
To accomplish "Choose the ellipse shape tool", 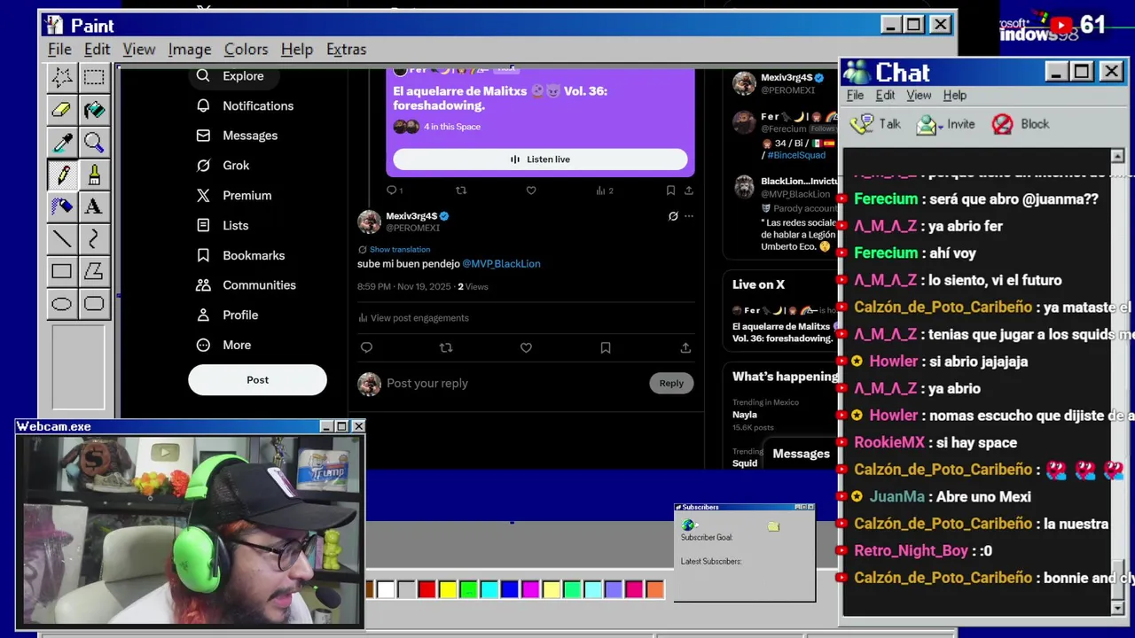I will pos(61,304).
